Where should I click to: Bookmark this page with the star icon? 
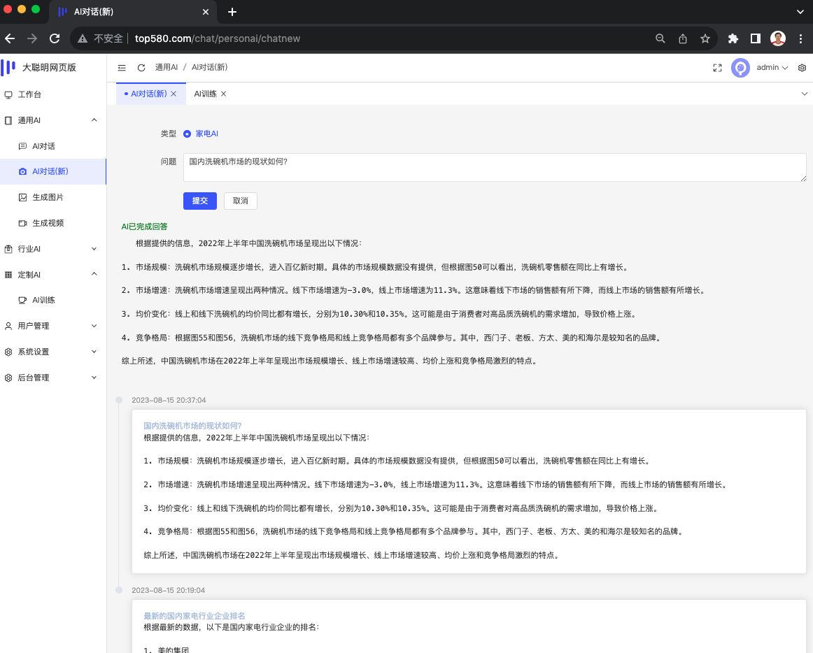tap(705, 38)
